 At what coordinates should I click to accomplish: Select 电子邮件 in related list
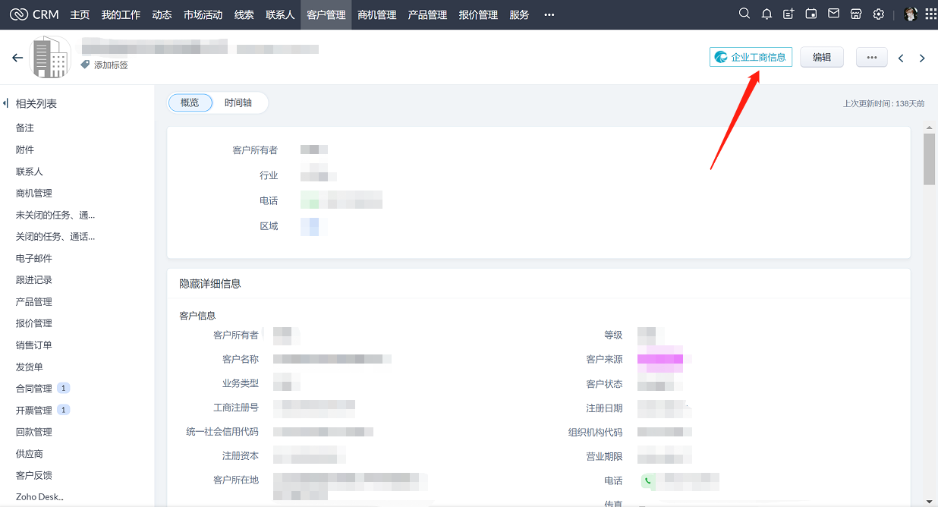pos(34,258)
